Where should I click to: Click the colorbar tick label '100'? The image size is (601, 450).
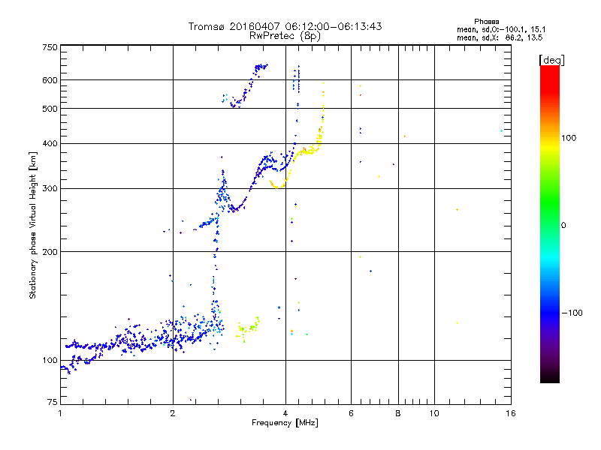pyautogui.click(x=569, y=138)
